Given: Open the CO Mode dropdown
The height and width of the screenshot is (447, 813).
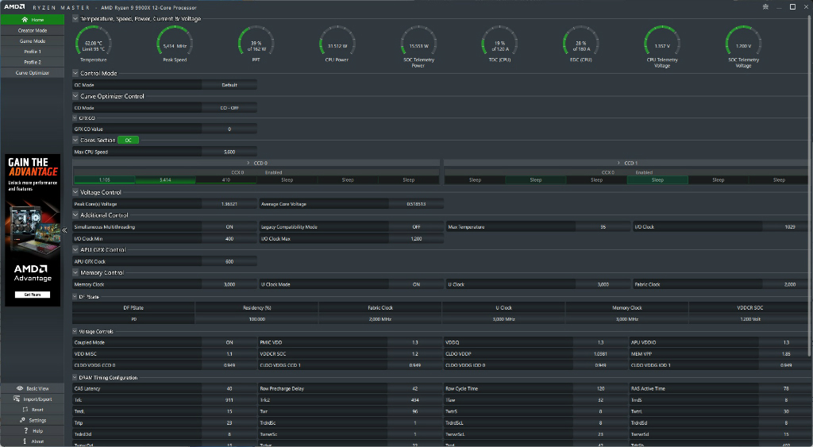Looking at the screenshot, I should point(229,108).
